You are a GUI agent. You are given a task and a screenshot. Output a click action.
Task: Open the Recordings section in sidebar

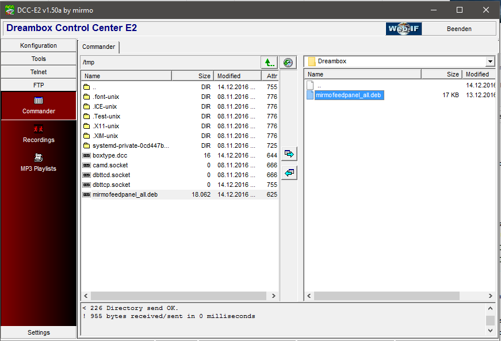pos(39,133)
